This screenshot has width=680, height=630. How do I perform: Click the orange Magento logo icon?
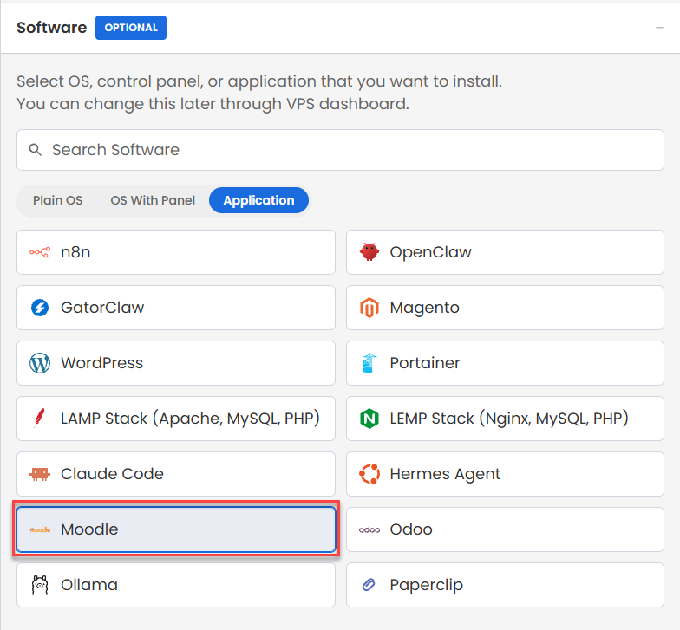point(369,308)
